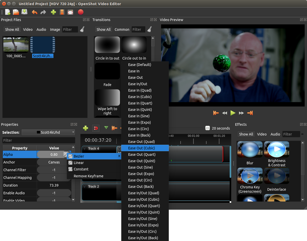Click the red Export Video button

click(80, 12)
